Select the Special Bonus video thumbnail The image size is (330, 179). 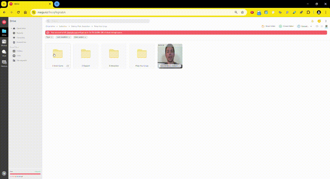(170, 56)
